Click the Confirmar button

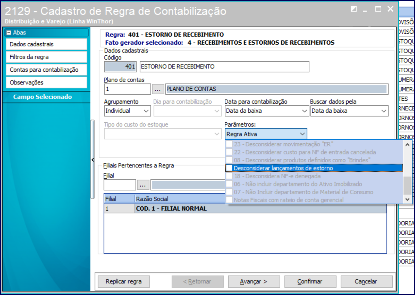click(310, 282)
